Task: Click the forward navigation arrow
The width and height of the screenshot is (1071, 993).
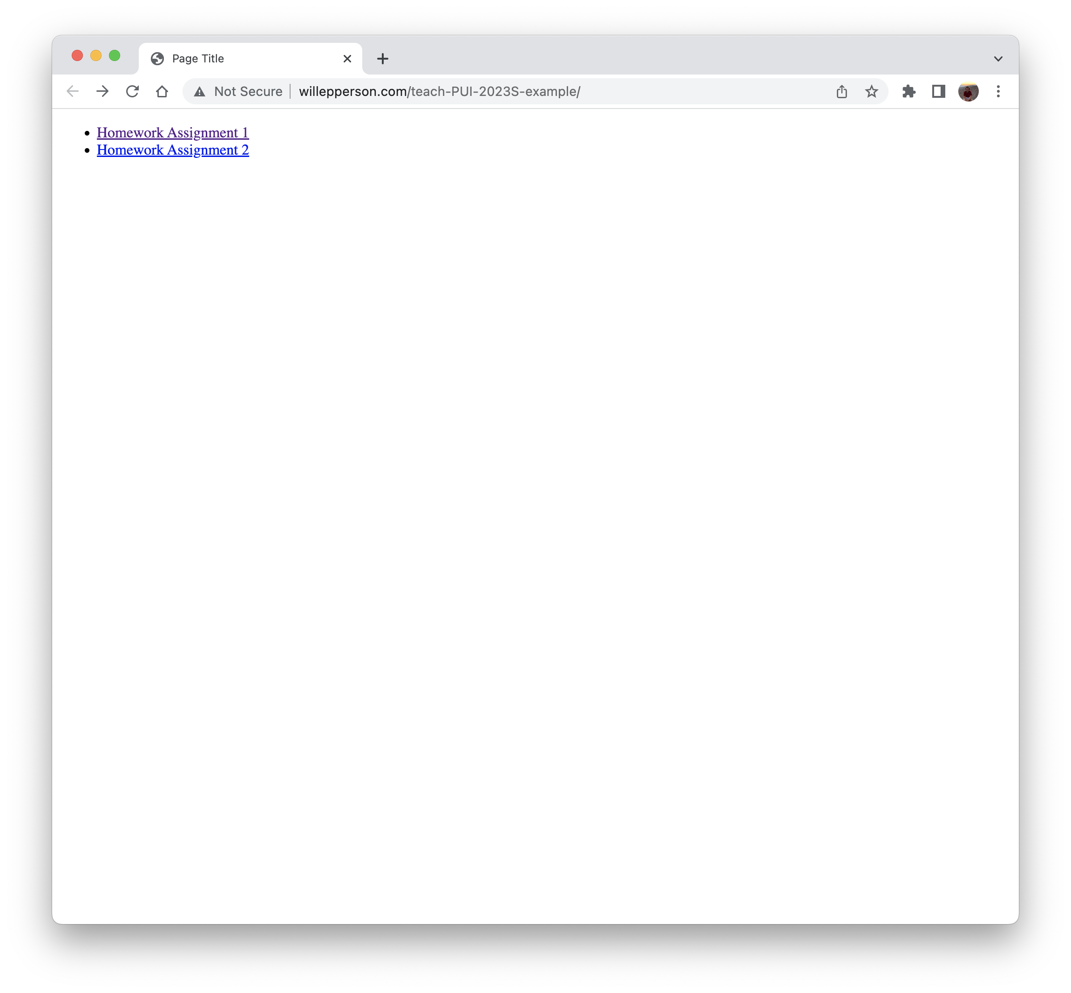Action: click(102, 90)
